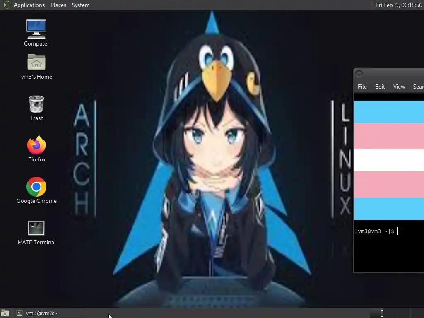Open the terminal's Search menu

(x=418, y=87)
